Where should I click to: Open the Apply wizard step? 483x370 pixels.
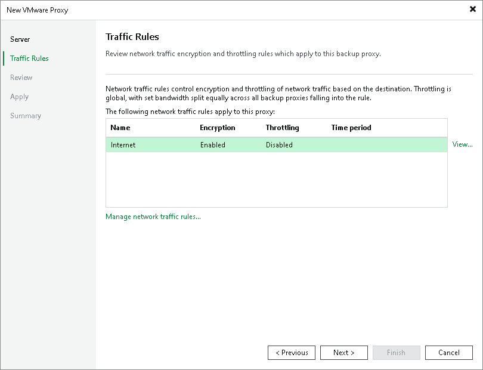coord(19,97)
